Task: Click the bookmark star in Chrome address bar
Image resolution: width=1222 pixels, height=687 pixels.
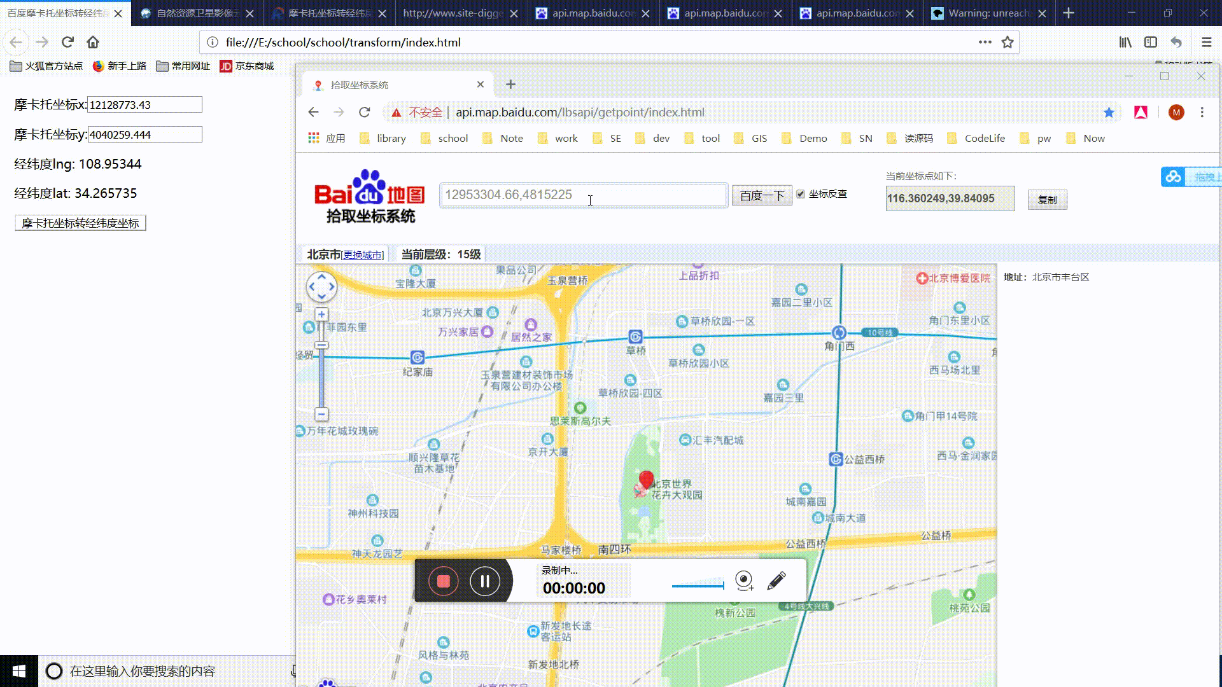Action: point(1109,113)
